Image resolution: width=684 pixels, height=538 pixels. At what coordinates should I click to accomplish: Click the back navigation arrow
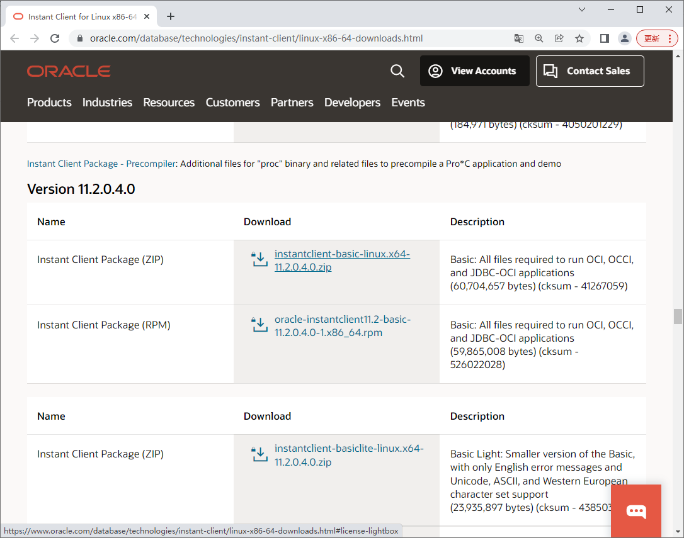[x=14, y=38]
